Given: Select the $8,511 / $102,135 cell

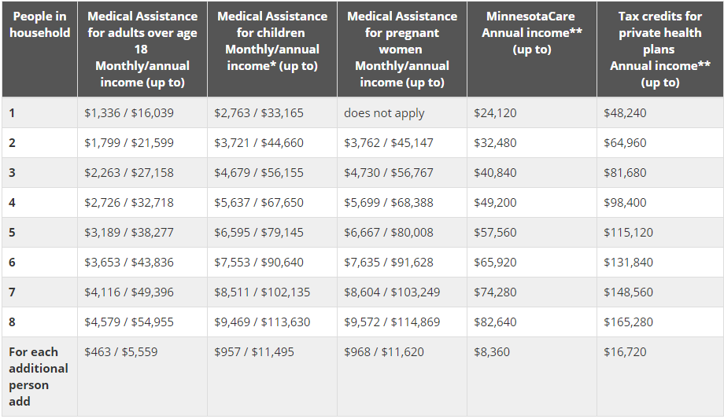Looking at the screenshot, I should [262, 292].
